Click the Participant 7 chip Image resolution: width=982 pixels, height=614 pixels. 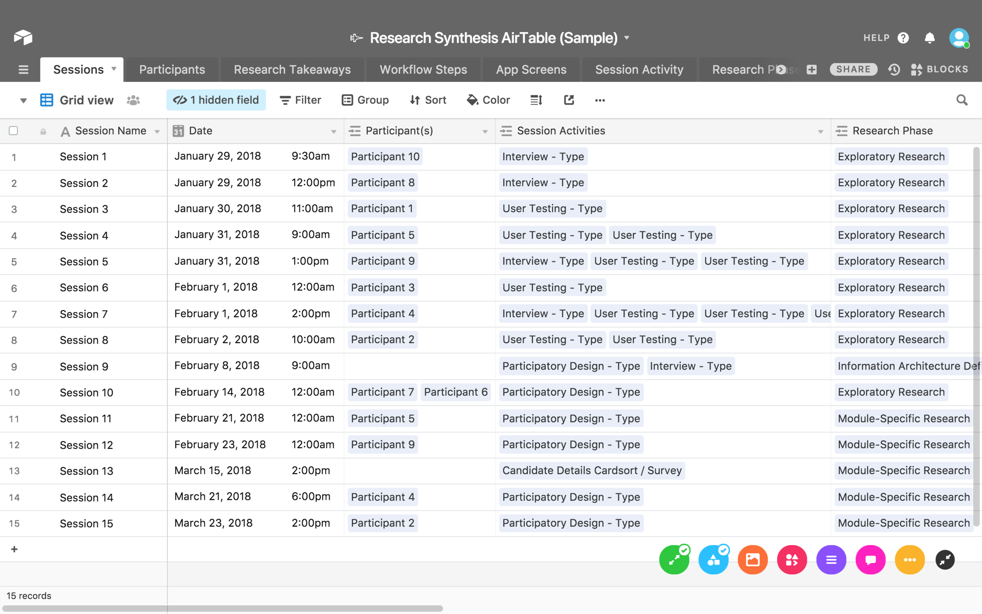[x=382, y=392]
